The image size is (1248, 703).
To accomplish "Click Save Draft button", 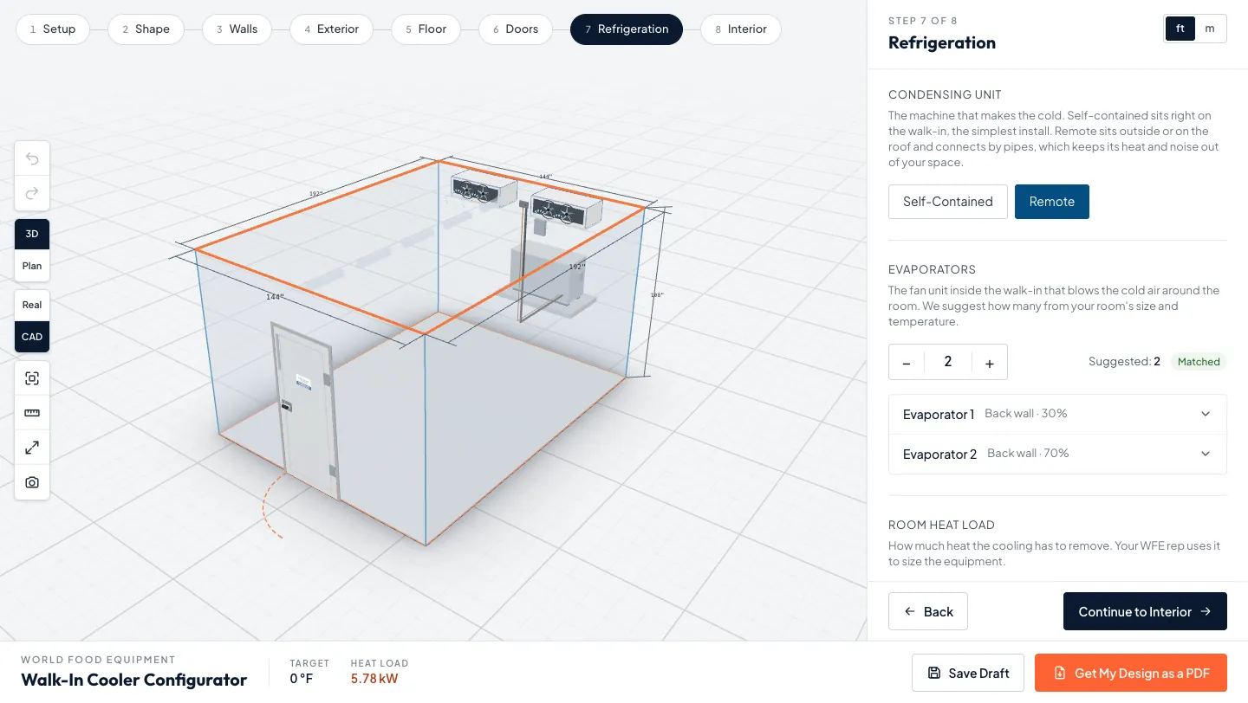I will click(968, 673).
